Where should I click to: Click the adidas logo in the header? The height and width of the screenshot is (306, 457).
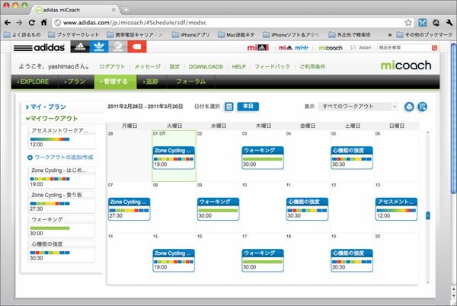[x=39, y=47]
